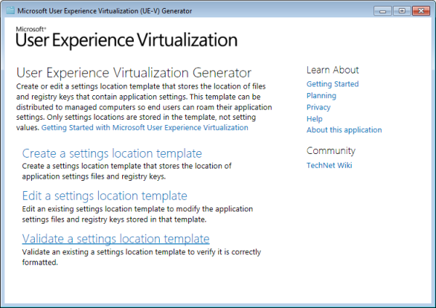
Task: Click the Community heading
Action: coord(331,150)
